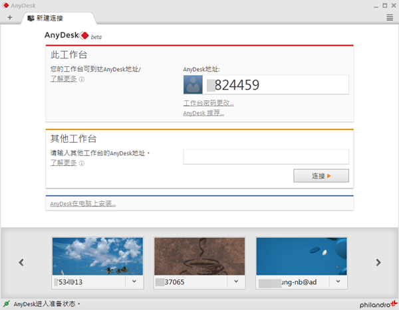Screen dimensions: 399x310
Task: Click the AnyDesk title bar logo icon
Action: pyautogui.click(x=5, y=5)
